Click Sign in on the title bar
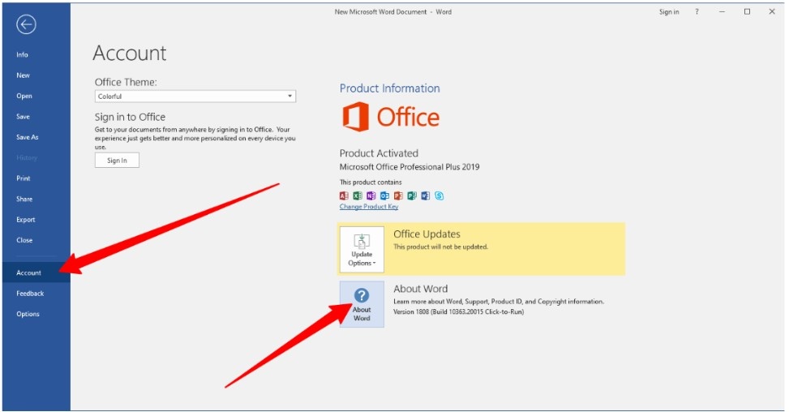This screenshot has height=412, width=789. (669, 11)
